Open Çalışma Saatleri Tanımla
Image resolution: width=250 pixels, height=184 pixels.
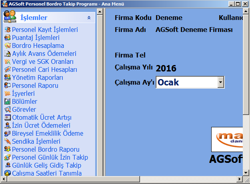pyautogui.click(x=47, y=173)
